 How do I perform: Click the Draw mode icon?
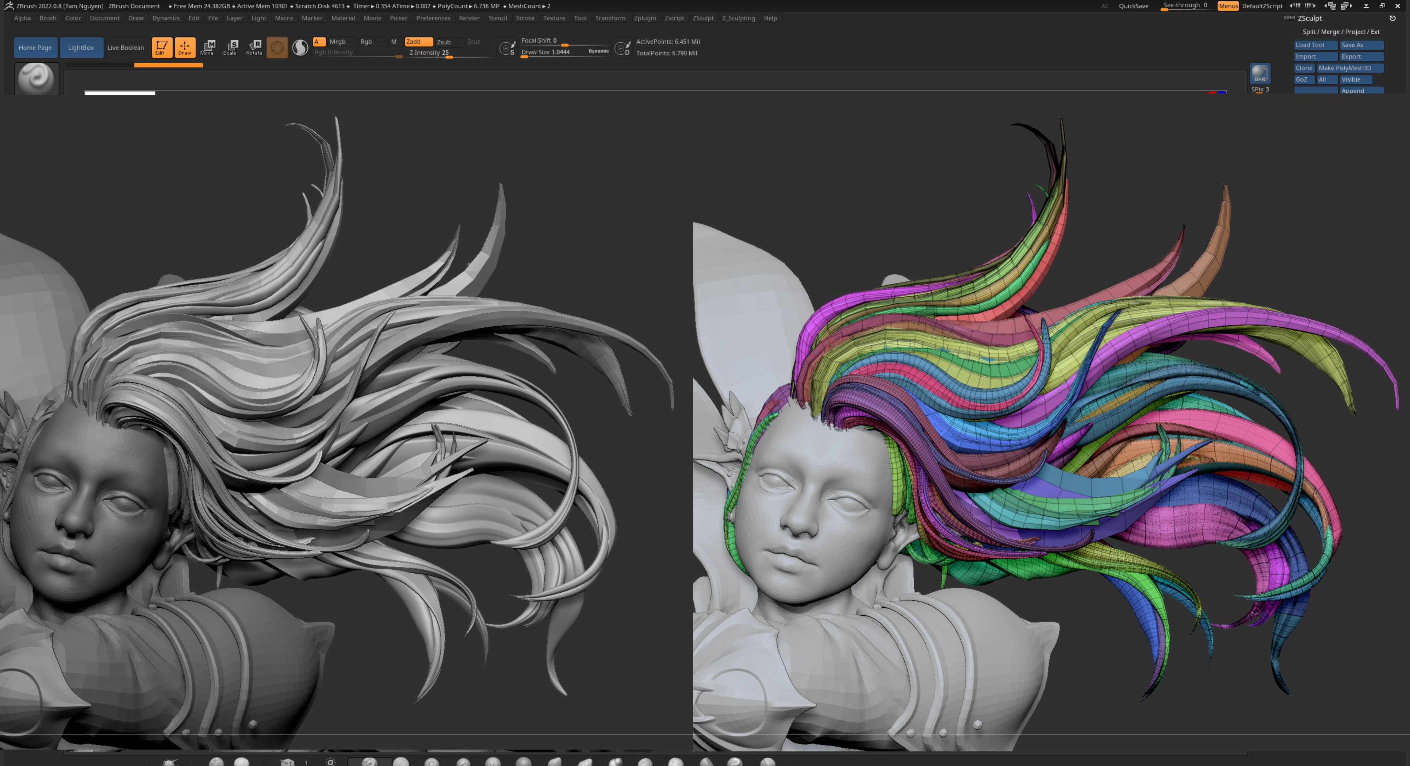[x=185, y=47]
